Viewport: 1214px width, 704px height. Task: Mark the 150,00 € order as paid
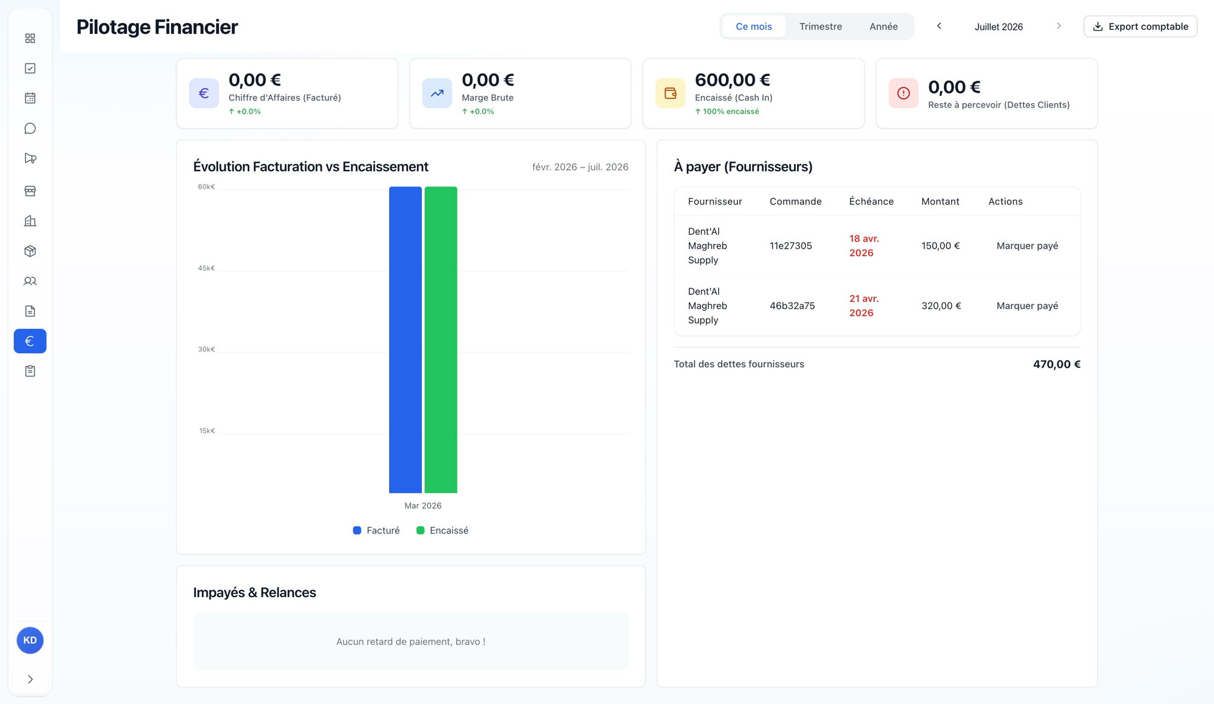pyautogui.click(x=1027, y=246)
